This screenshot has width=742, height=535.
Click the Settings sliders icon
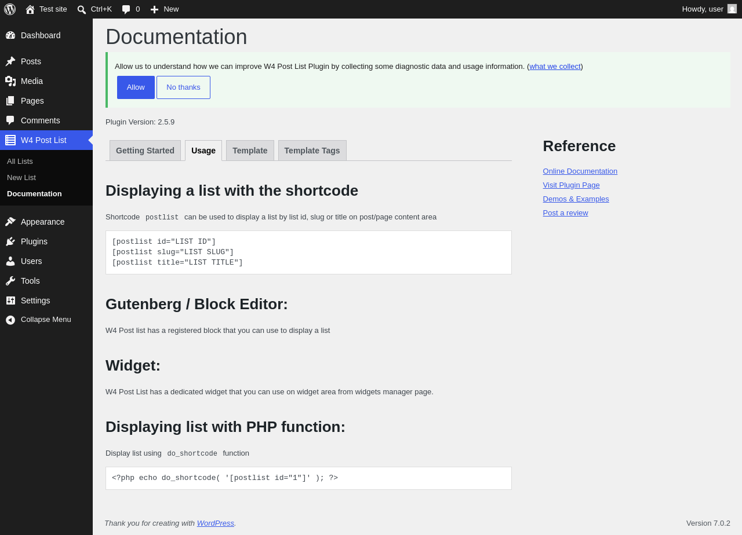click(10, 301)
